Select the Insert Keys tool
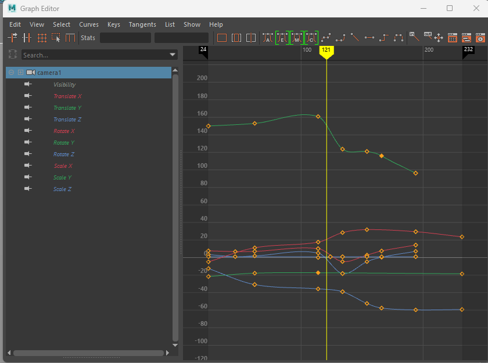Screen dimensions: 488x363 click(x=27, y=38)
